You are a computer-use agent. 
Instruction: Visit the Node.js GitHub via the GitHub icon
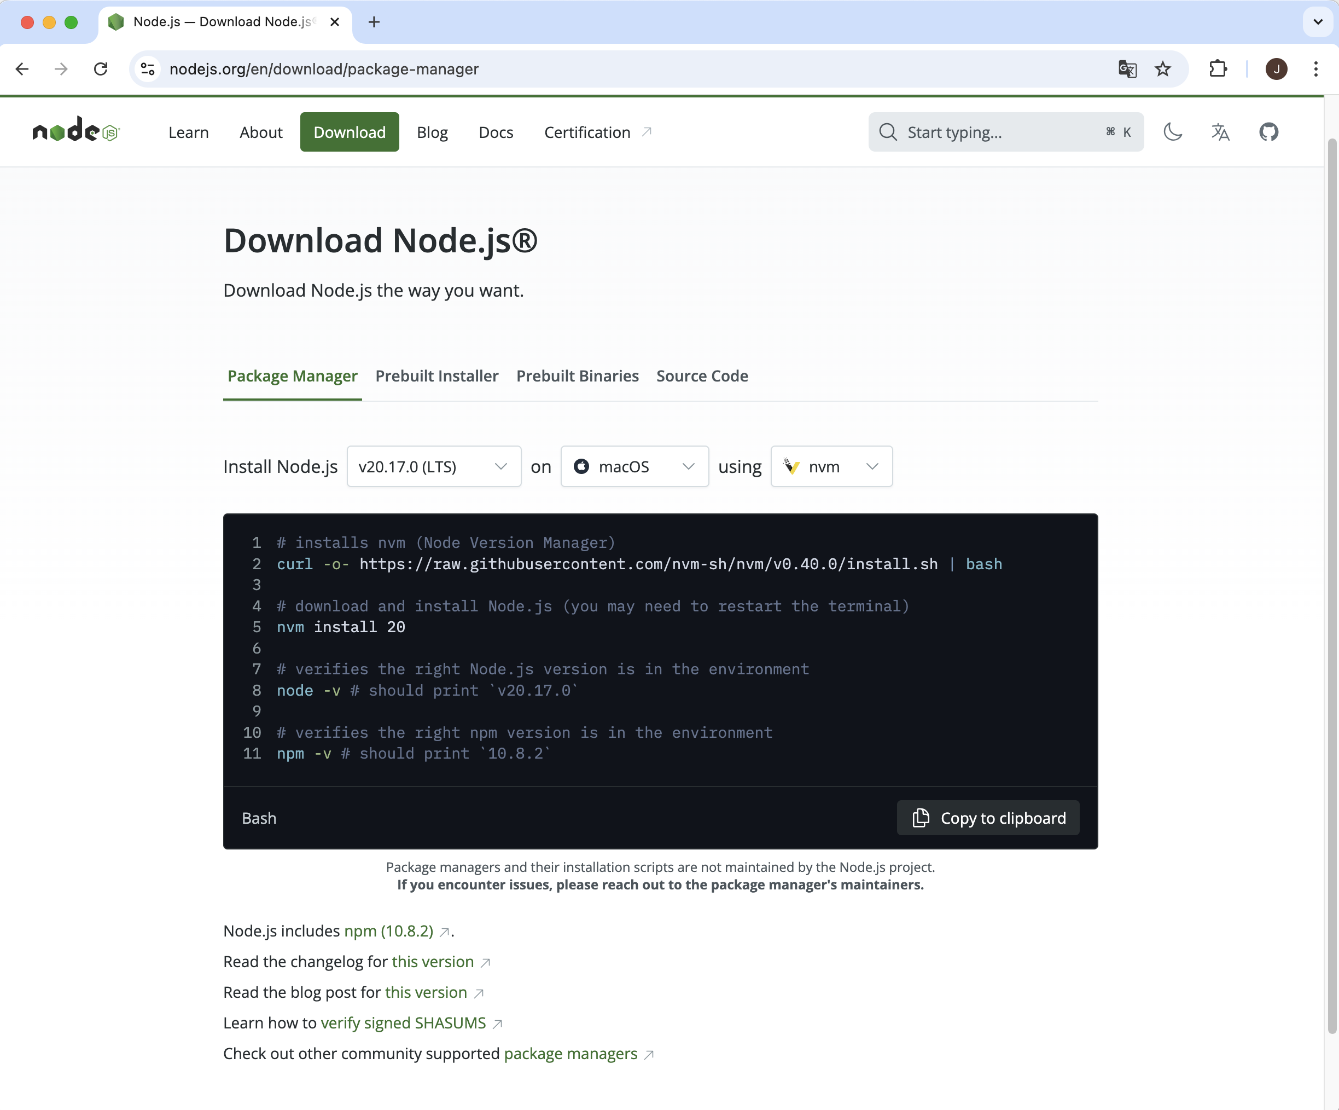point(1268,132)
